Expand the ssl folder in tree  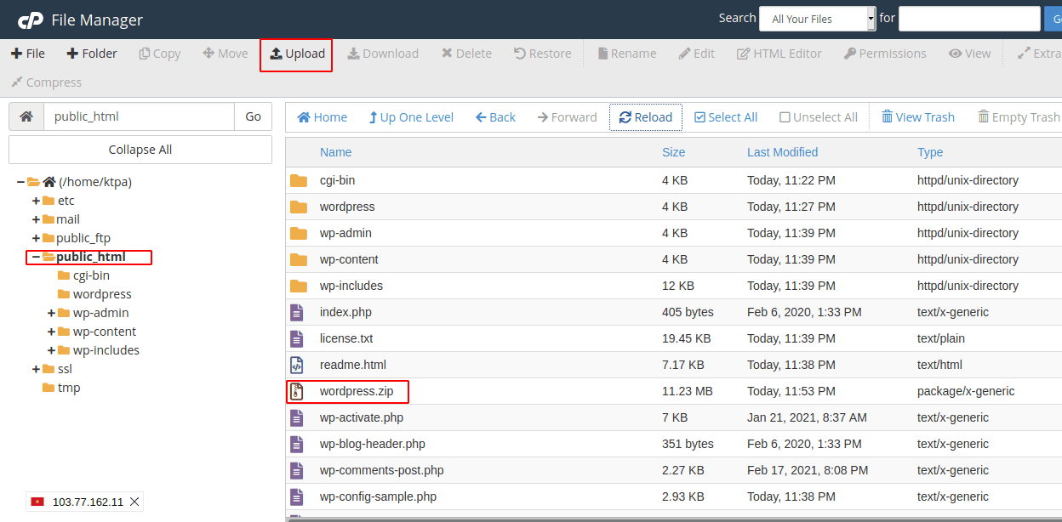tap(36, 369)
